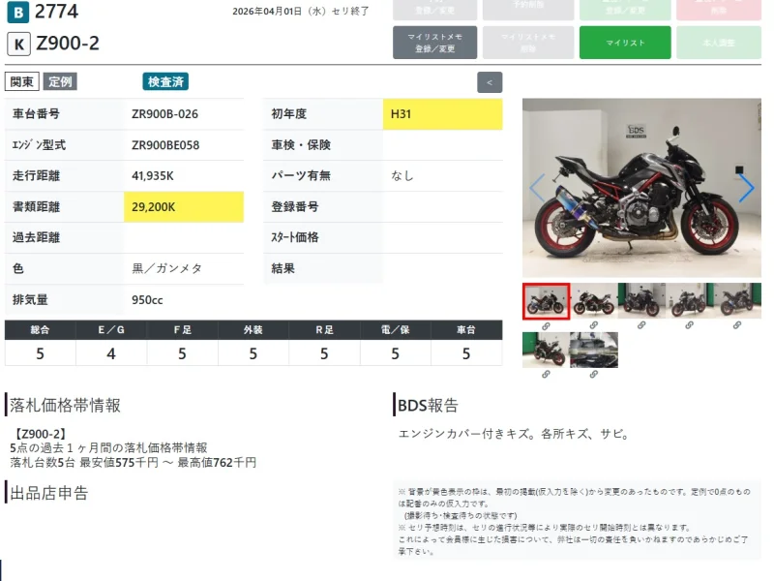Click the large main motorcycle photo

pos(641,188)
